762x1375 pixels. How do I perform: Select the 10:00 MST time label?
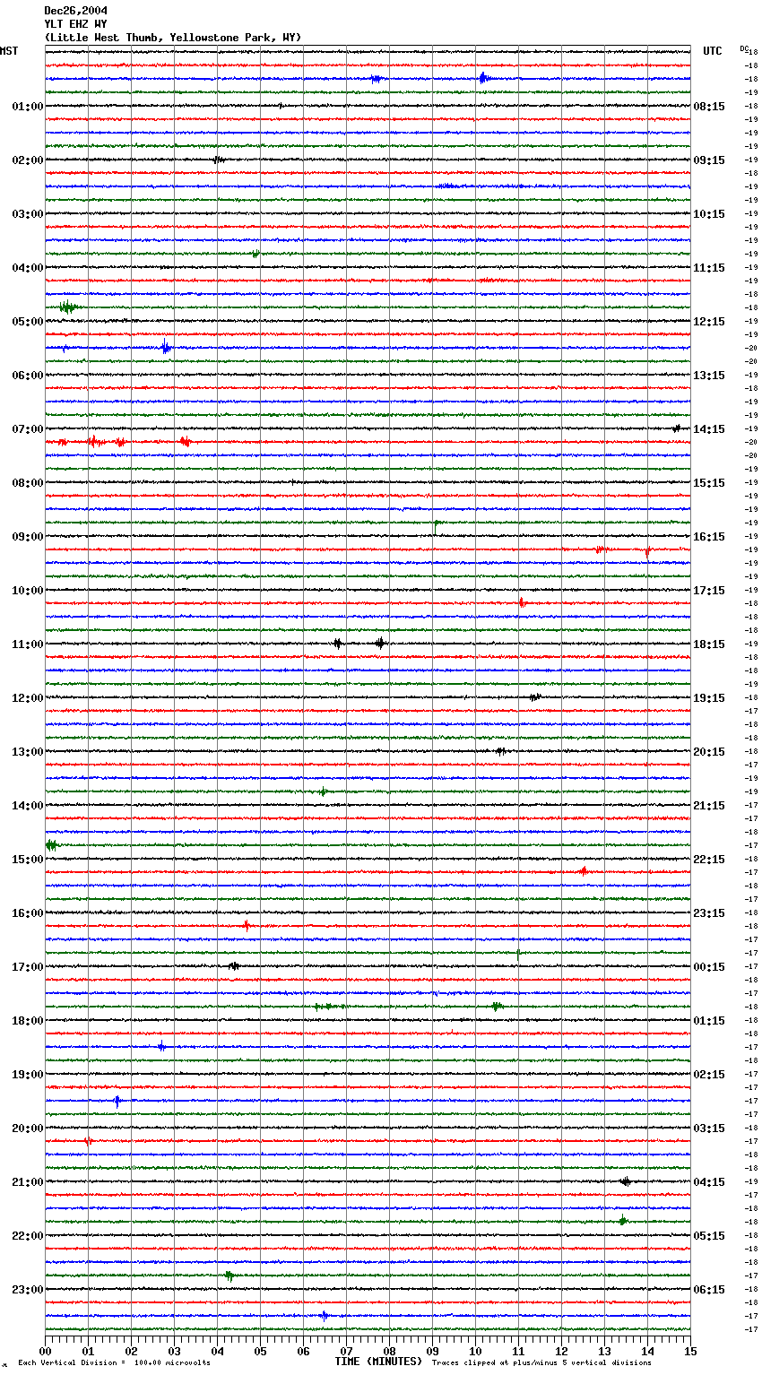point(28,591)
